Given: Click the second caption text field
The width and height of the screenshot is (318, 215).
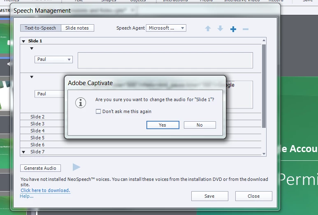Looking at the screenshot, I should [x=239, y=95].
